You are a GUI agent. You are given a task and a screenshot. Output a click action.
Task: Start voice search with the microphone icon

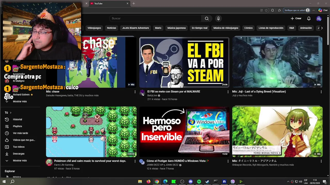pyautogui.click(x=218, y=18)
